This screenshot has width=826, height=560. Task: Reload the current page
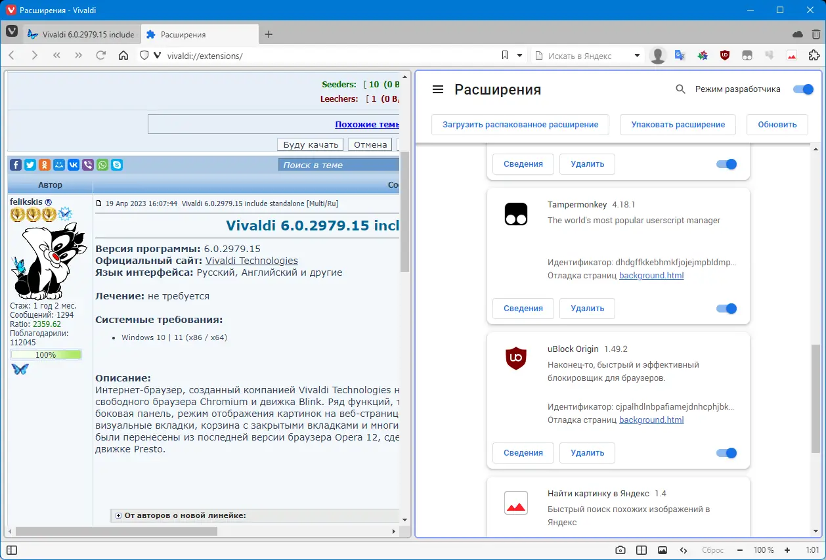pos(101,56)
